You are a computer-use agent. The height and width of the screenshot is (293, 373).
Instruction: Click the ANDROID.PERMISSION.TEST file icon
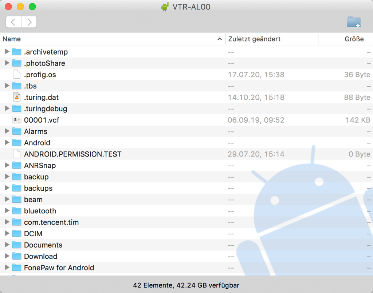pyautogui.click(x=17, y=154)
